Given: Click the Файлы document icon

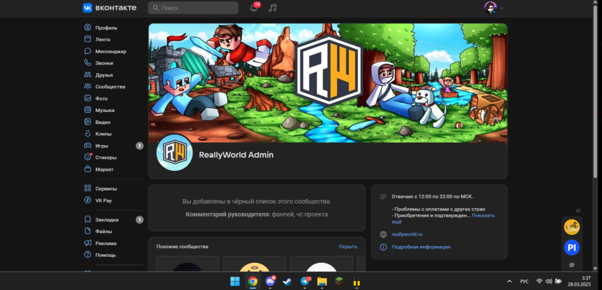Looking at the screenshot, I should 87,231.
